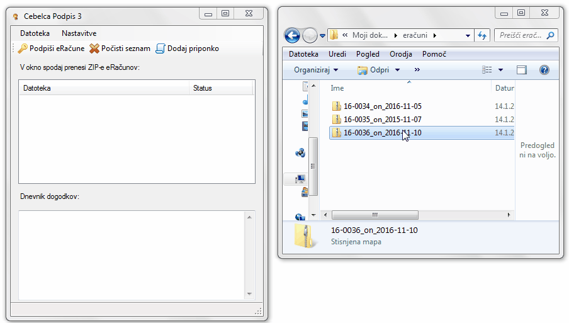Click the Explorer help question mark icon
Screen dimensions: 569x323
pyautogui.click(x=544, y=70)
